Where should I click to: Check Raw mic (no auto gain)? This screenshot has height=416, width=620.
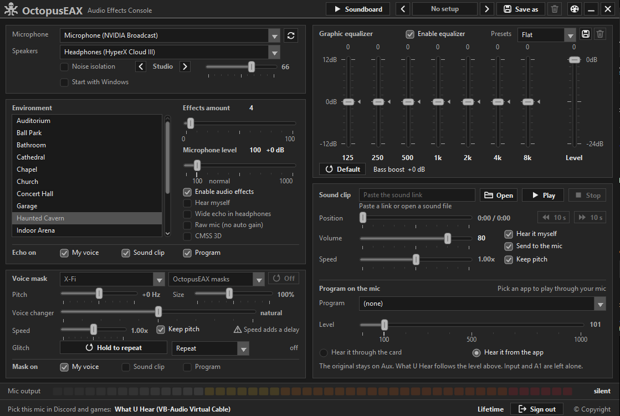187,225
